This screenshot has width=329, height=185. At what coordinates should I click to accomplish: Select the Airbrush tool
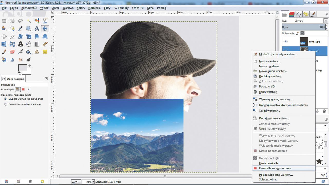pos(20,52)
